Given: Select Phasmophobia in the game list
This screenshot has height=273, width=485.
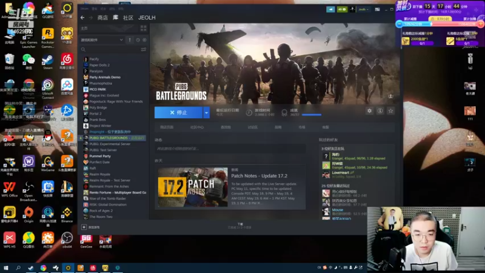Looking at the screenshot, I should point(101,83).
